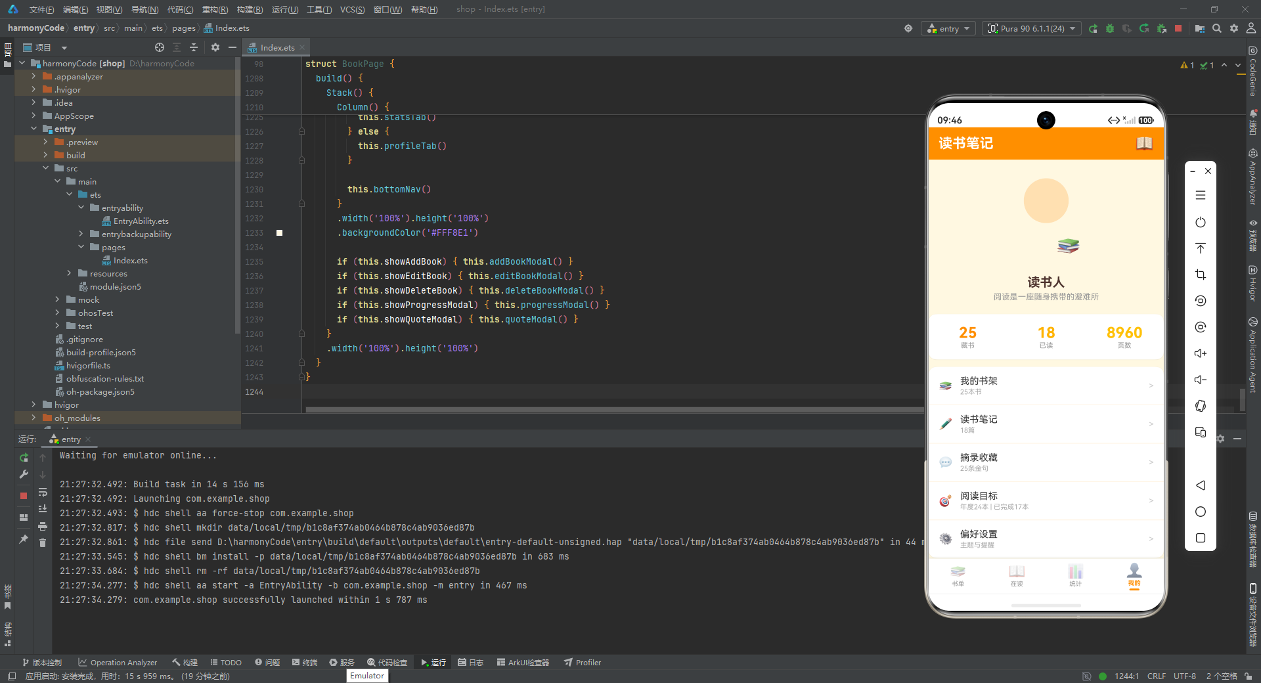The height and width of the screenshot is (683, 1261).
Task: Stop the running app with red square
Action: (1178, 28)
